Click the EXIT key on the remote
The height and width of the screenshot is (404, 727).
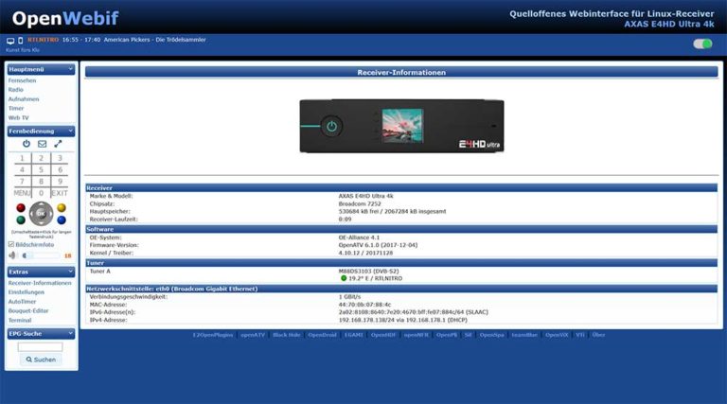60,193
